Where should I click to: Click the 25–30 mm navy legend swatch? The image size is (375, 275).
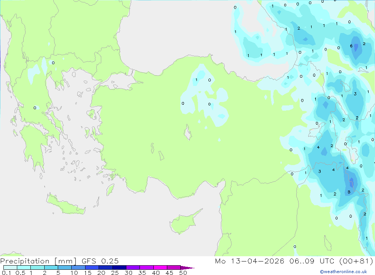(119, 267)
